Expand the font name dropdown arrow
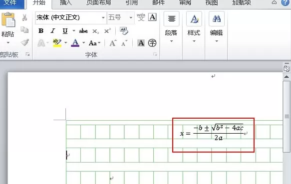Image resolution: width=291 pixels, height=184 pixels. tap(103, 17)
